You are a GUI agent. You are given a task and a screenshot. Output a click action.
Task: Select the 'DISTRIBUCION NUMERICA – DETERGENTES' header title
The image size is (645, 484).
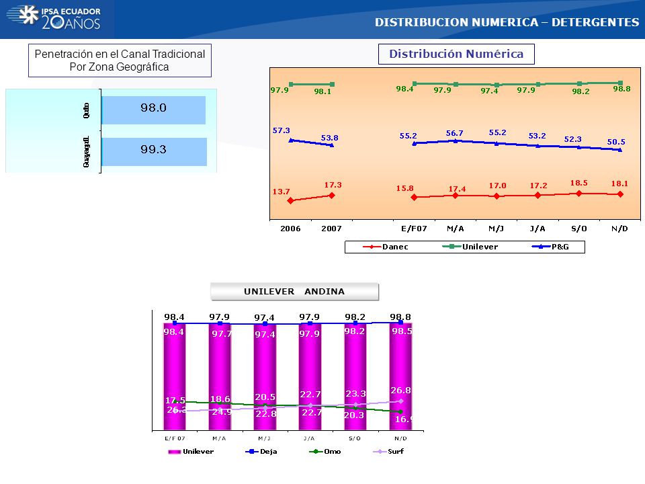[507, 22]
